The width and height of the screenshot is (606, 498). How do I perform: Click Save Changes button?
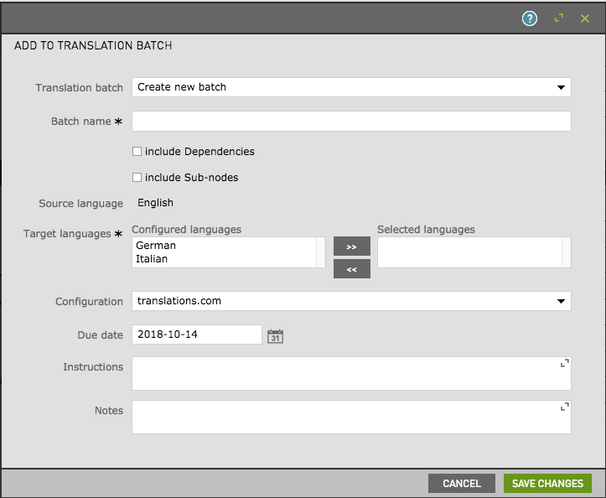(547, 484)
